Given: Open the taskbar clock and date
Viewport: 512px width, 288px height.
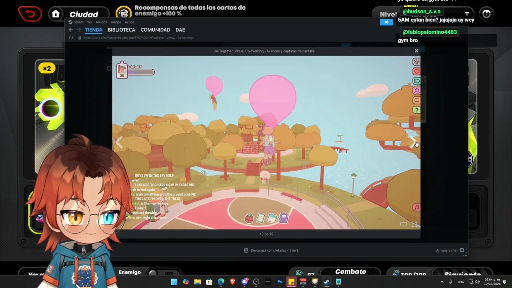Looking at the screenshot, I should point(492,282).
